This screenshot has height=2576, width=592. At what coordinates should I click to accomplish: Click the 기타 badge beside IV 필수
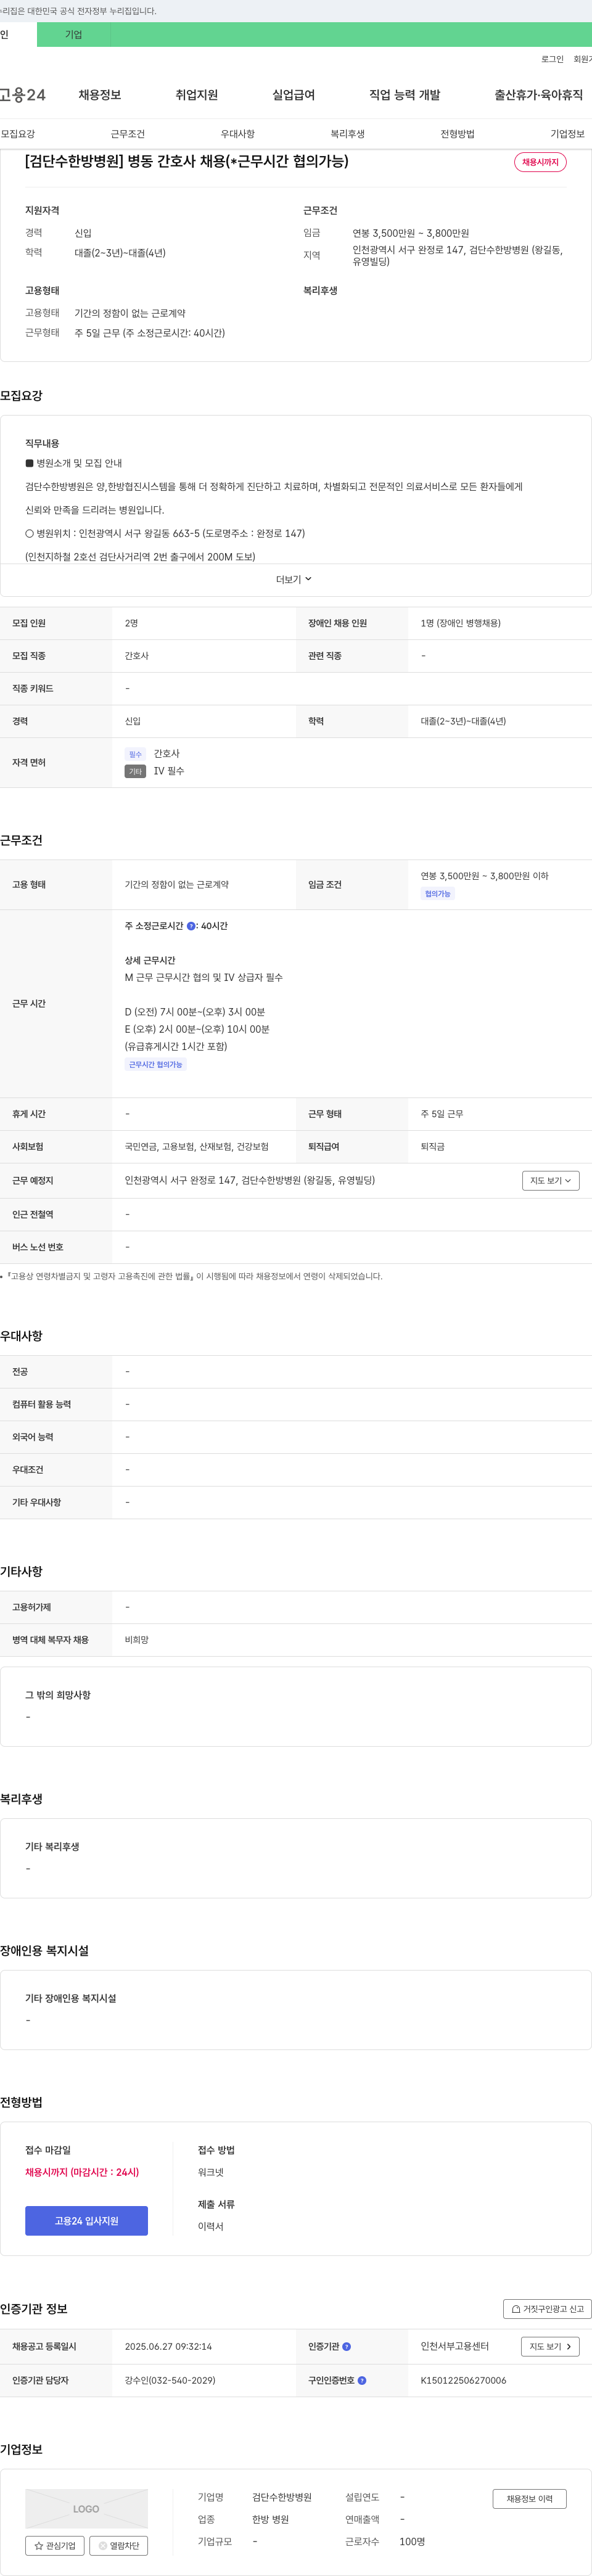(136, 771)
